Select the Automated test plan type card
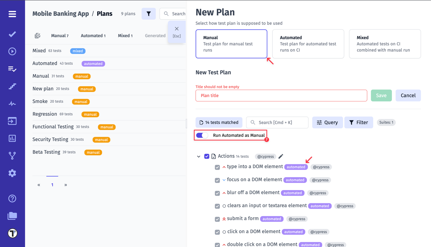This screenshot has height=247, width=431. (x=308, y=44)
